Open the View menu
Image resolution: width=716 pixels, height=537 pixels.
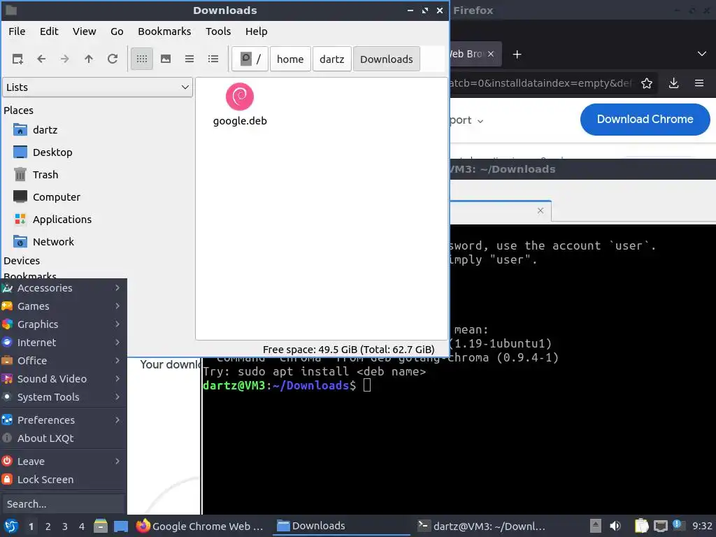click(x=84, y=31)
